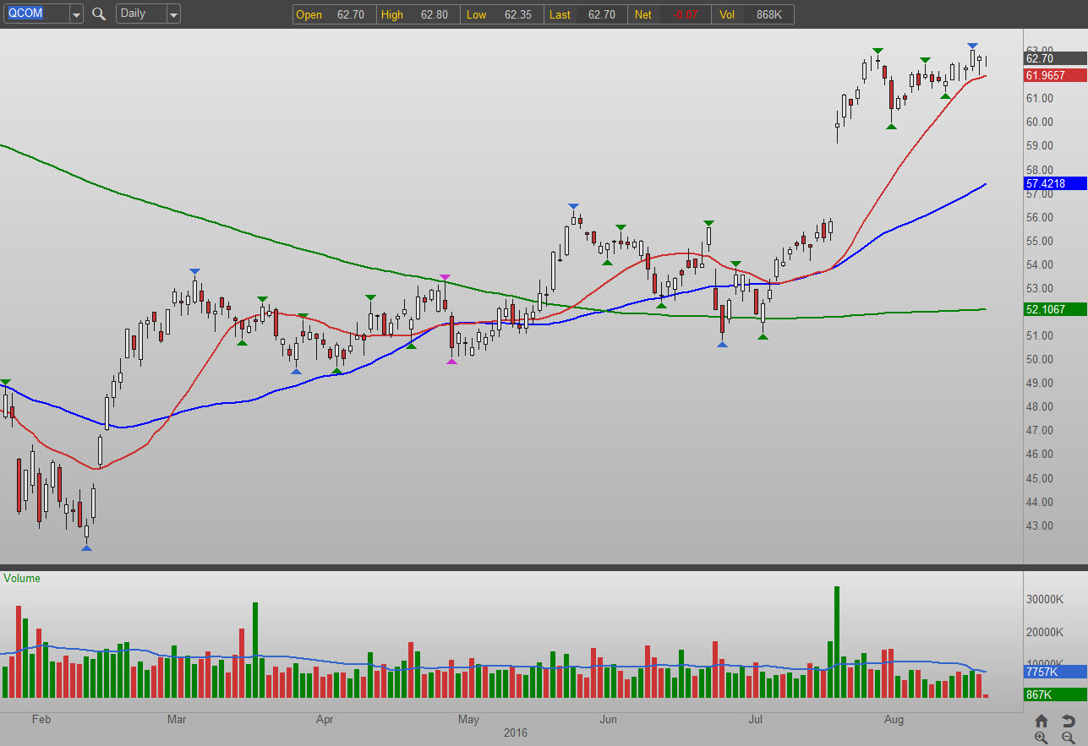
Task: Zoom in with the plus magnifier icon
Action: point(1042,738)
